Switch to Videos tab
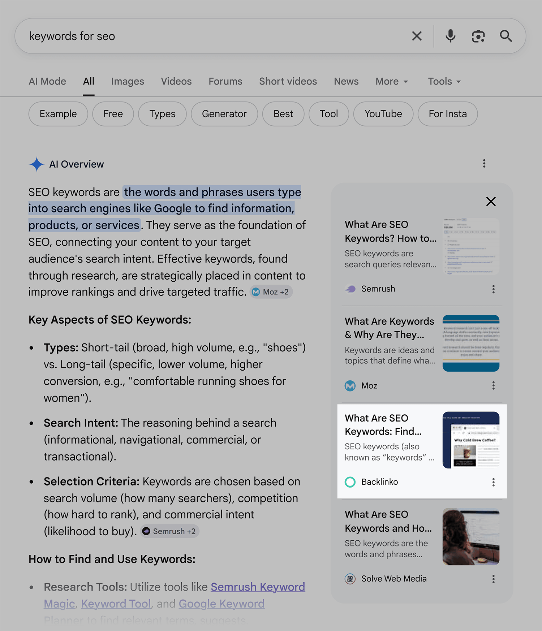 click(x=176, y=82)
